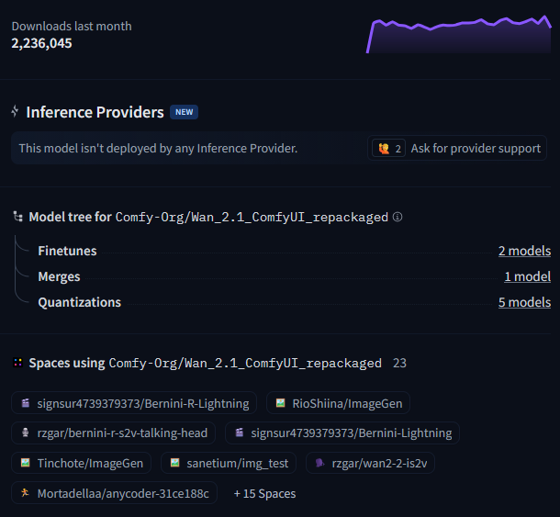This screenshot has height=517, width=560.
Task: Open RioShiina/ImageGen space
Action: click(x=338, y=403)
